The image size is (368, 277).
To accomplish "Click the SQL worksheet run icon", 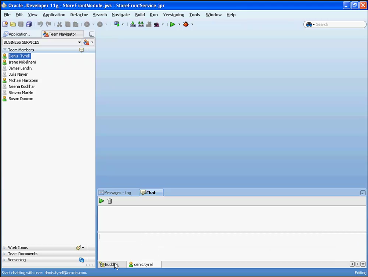I will 117,24.
